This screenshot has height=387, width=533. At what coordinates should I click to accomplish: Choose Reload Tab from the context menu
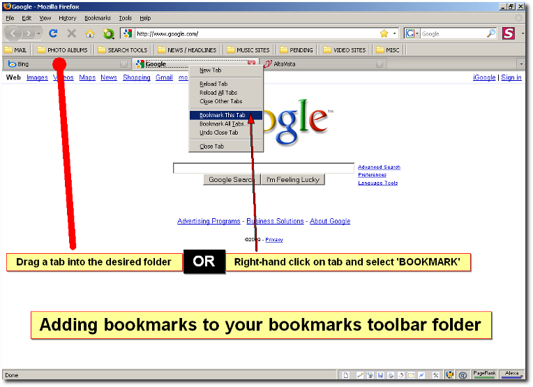tap(226, 84)
